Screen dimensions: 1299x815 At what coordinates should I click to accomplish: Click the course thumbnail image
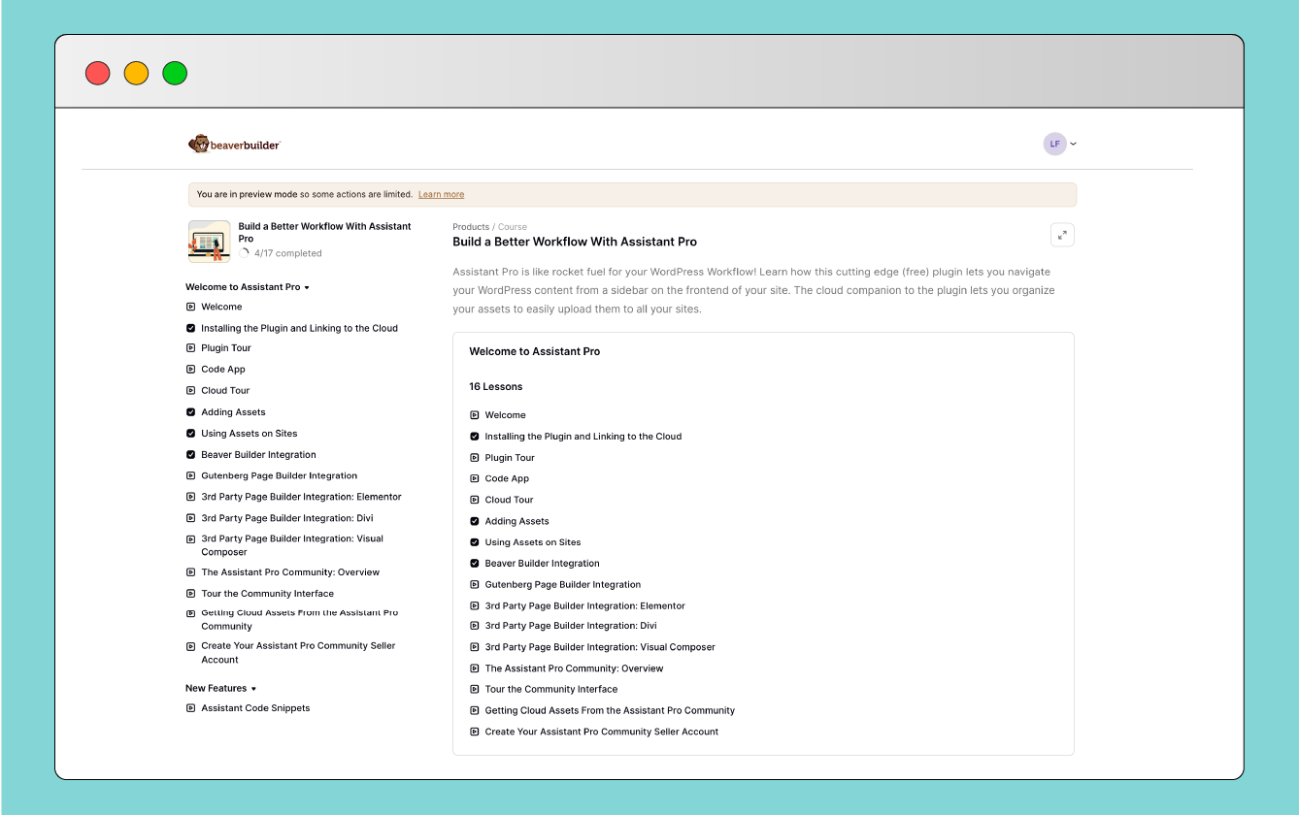209,241
